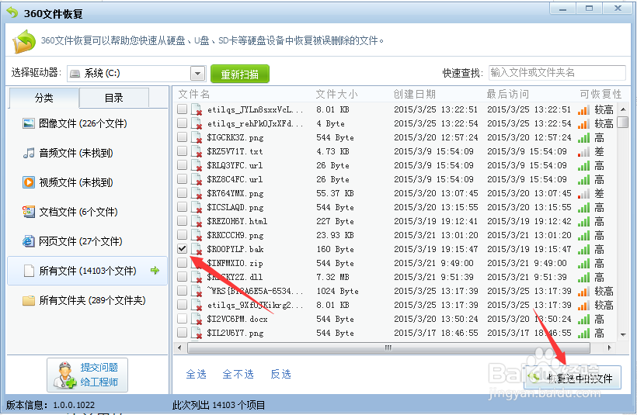Click file icon of $IGCRK3Z.png

point(197,137)
